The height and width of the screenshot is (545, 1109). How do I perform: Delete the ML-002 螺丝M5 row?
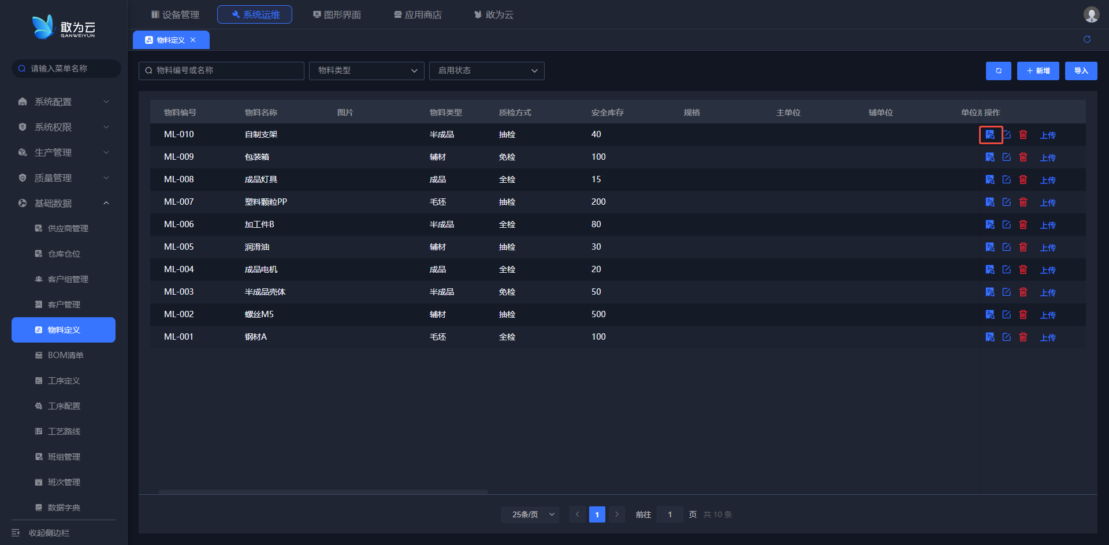pyautogui.click(x=1023, y=315)
